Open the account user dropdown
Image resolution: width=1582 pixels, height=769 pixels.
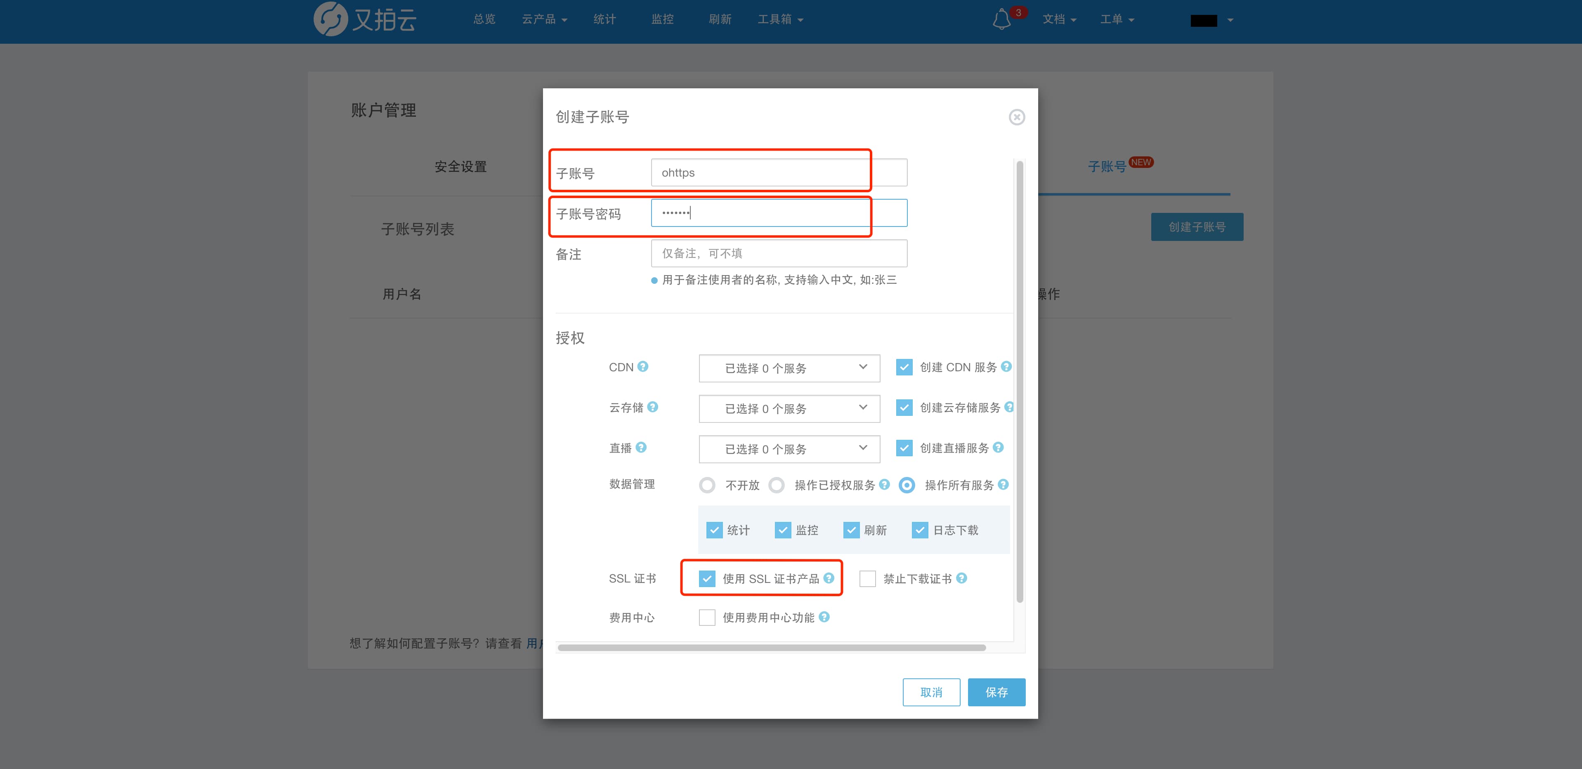click(1212, 20)
